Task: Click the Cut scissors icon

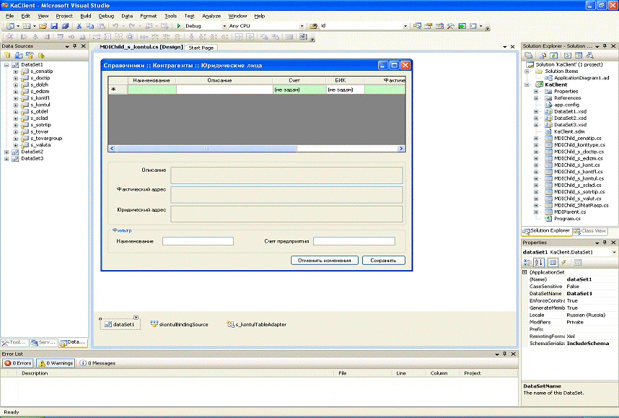Action: pos(79,26)
